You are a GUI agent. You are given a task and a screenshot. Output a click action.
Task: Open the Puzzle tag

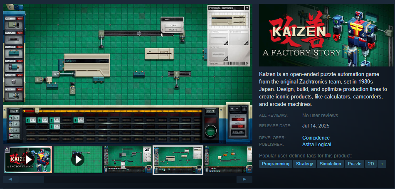point(354,164)
